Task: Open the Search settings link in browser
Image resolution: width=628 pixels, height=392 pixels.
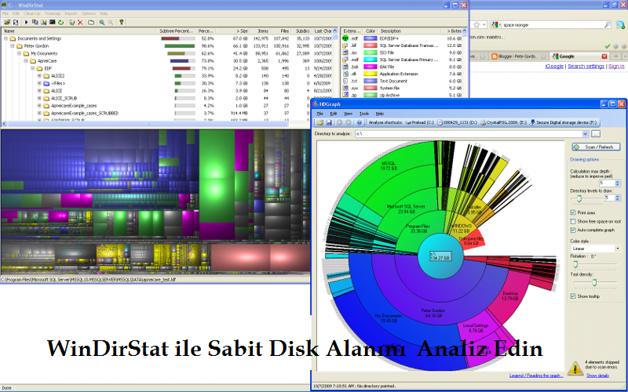Action: (x=586, y=67)
